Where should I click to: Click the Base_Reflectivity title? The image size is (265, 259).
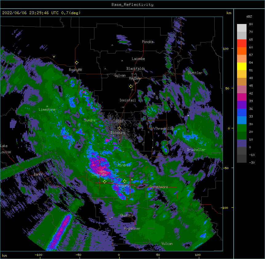click(132, 5)
